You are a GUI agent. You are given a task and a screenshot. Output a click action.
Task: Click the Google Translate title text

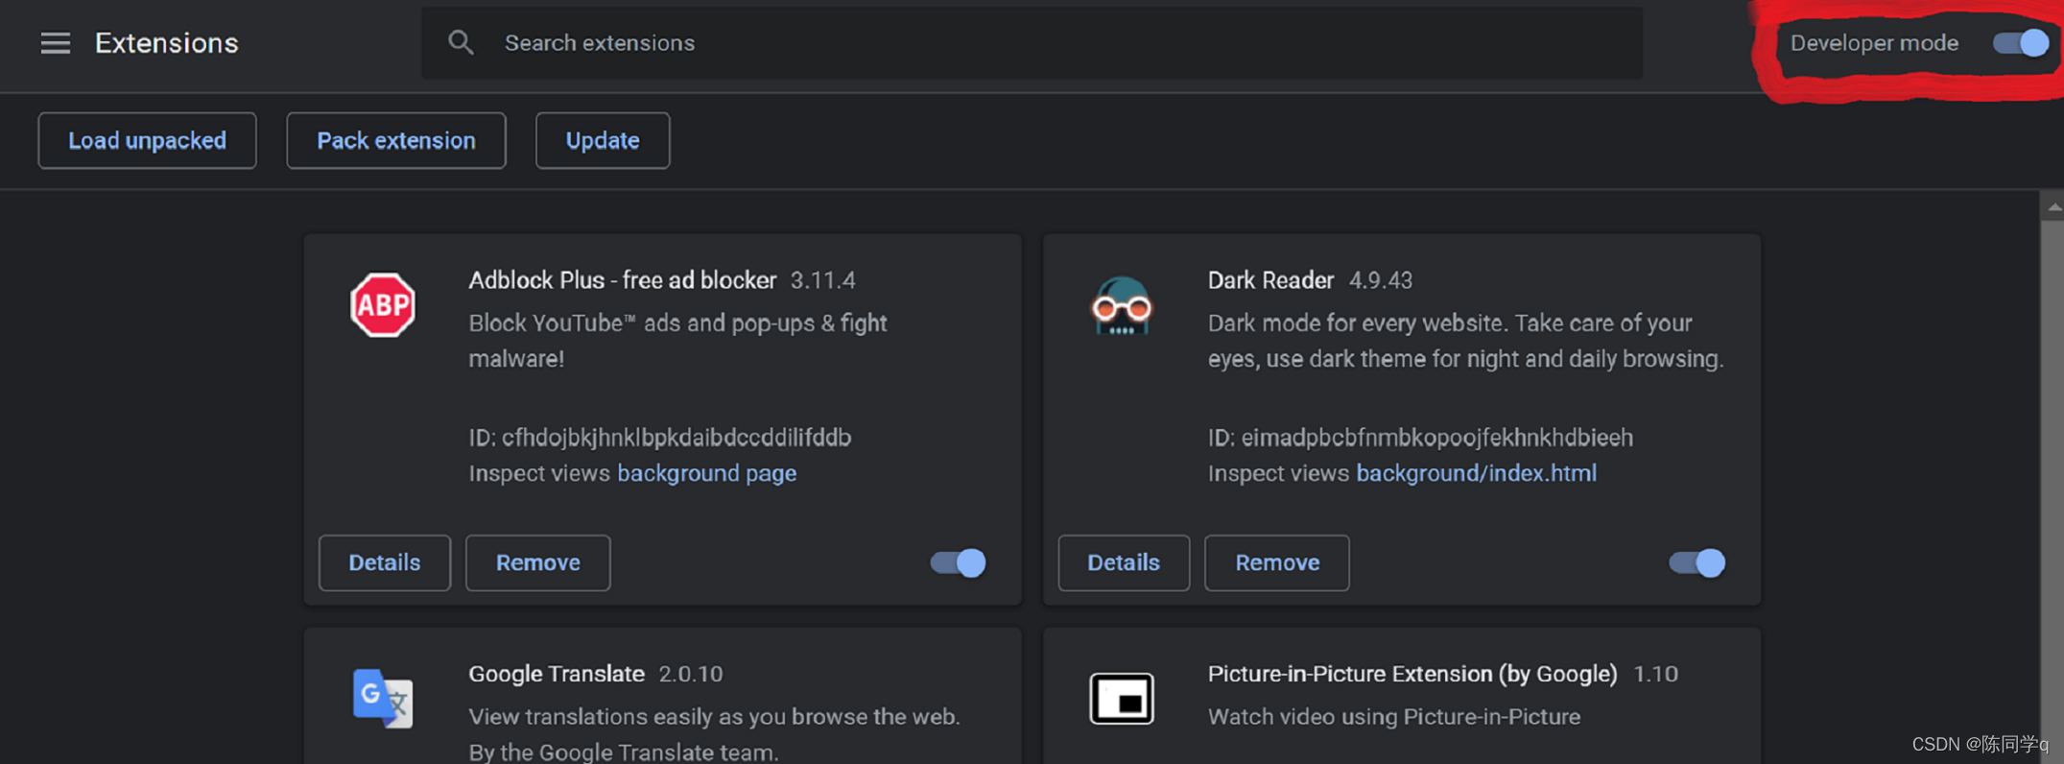(x=556, y=674)
